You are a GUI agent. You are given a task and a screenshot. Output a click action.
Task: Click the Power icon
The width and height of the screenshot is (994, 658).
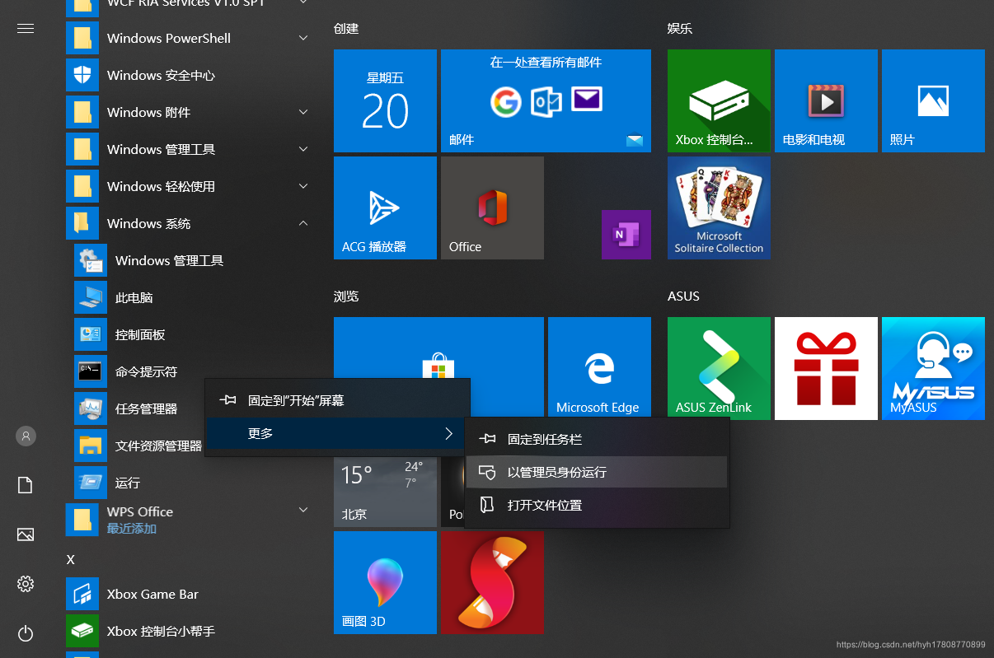[x=26, y=633]
